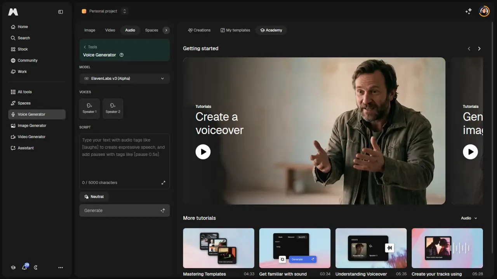The width and height of the screenshot is (497, 279).
Task: Collapse the sidebar panel icon
Action: (x=61, y=12)
